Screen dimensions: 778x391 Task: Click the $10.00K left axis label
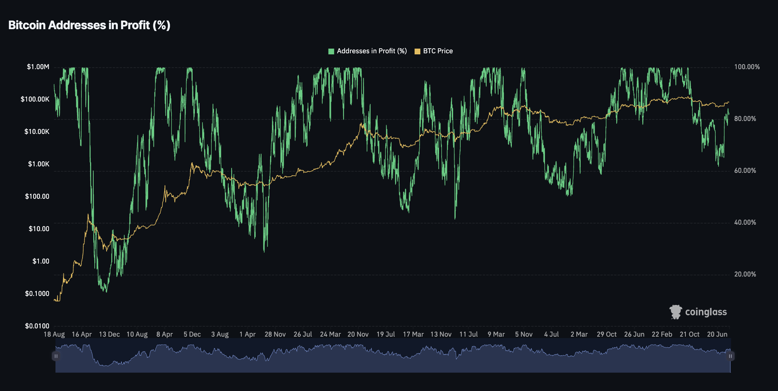37,132
